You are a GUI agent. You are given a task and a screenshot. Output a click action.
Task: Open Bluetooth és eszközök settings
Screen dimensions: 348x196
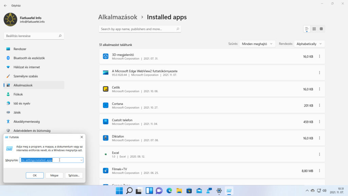(34, 58)
